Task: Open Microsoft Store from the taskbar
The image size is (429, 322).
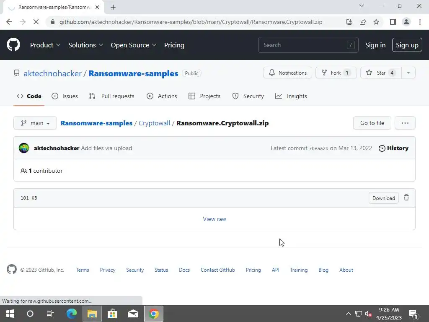Action: (x=112, y=314)
